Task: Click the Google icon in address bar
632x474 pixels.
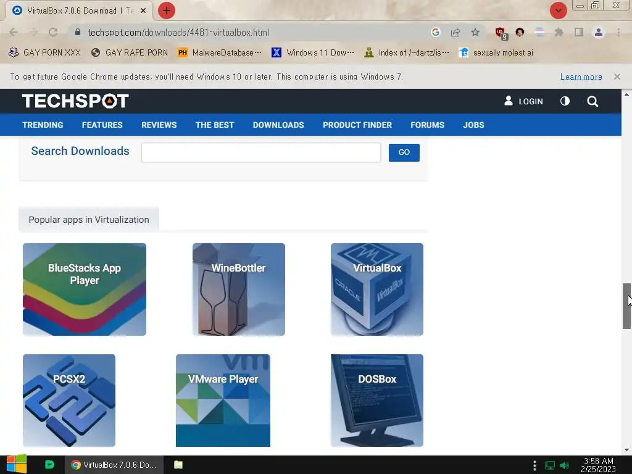Action: 435,32
